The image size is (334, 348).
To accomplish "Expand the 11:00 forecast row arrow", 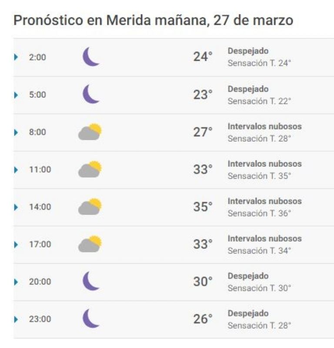I will 16,170.
